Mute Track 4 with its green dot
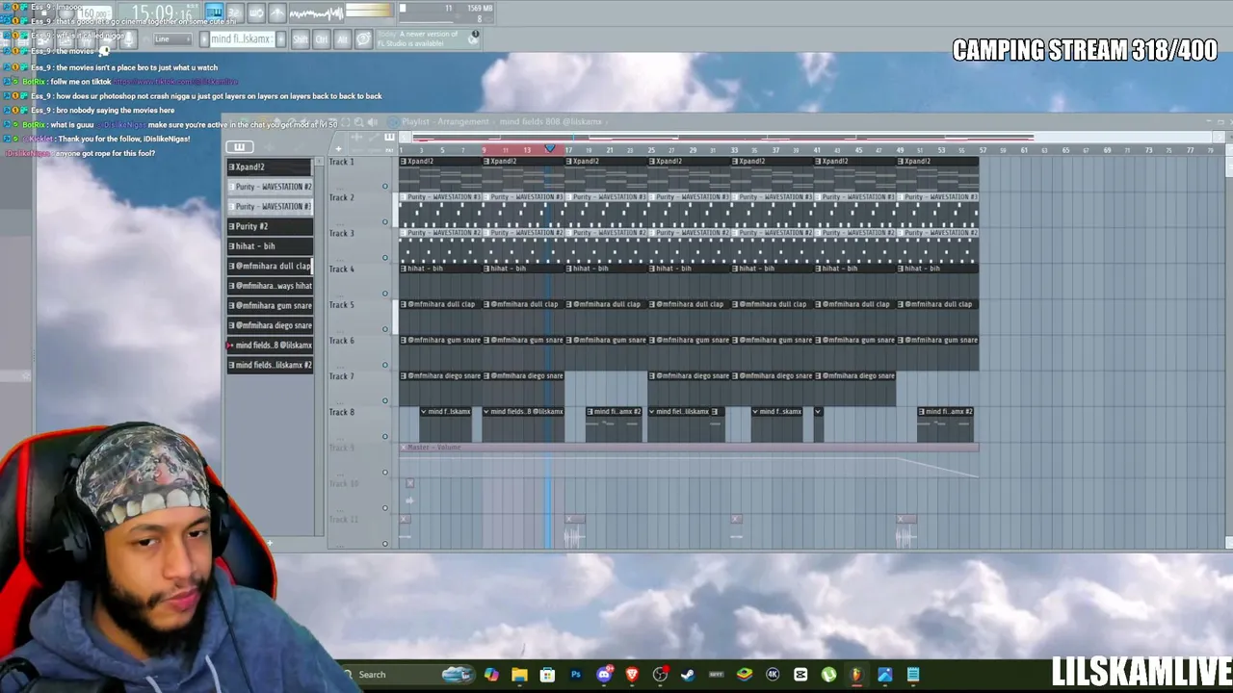This screenshot has width=1233, height=693. pyautogui.click(x=385, y=294)
